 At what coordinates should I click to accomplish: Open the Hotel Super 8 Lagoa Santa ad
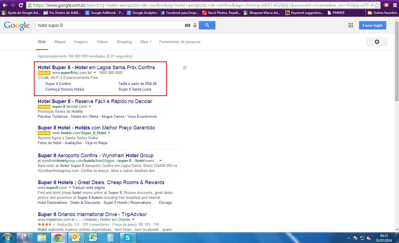96,67
